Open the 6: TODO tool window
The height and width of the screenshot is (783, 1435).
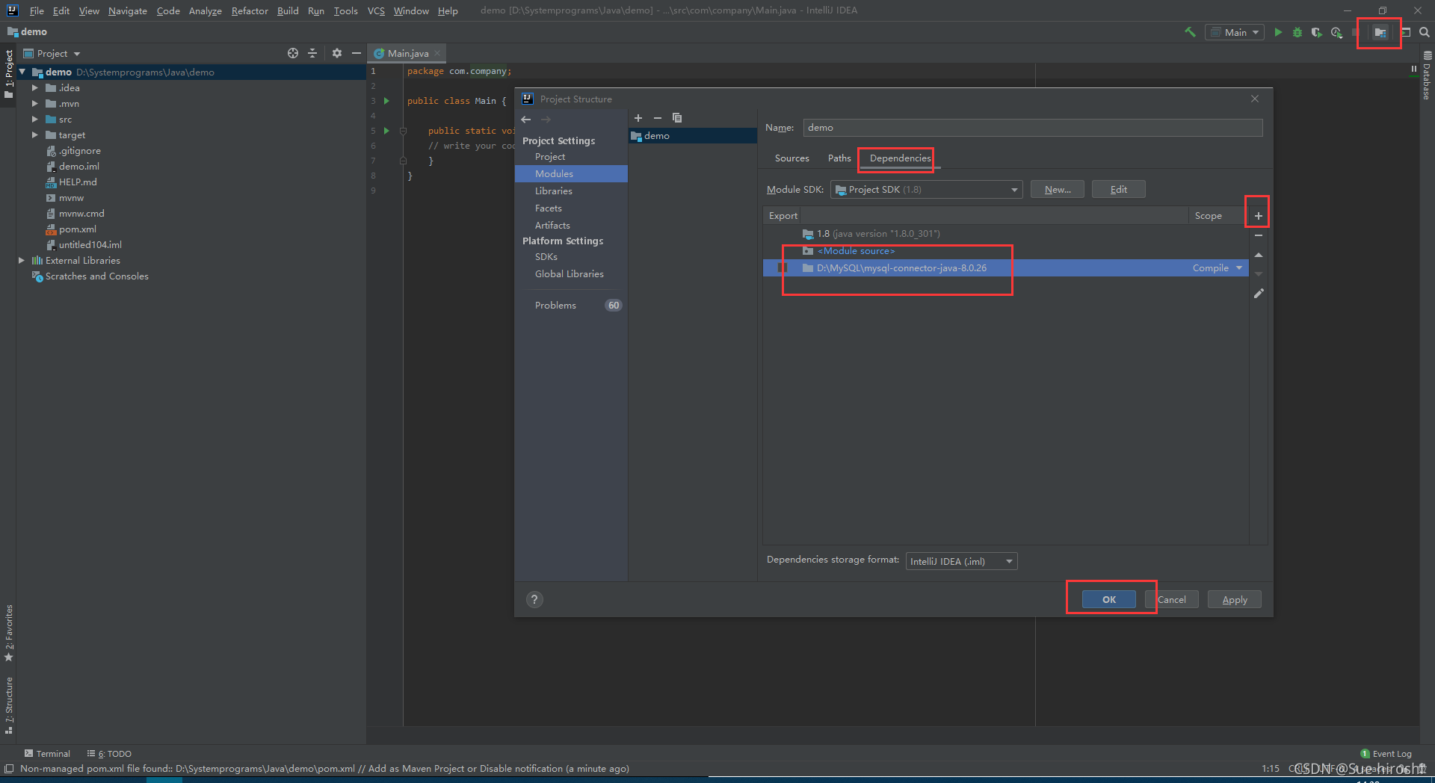[x=109, y=753]
